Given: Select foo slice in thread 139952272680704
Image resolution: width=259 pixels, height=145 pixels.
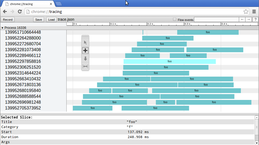Looking at the screenshot, I should (x=162, y=44).
